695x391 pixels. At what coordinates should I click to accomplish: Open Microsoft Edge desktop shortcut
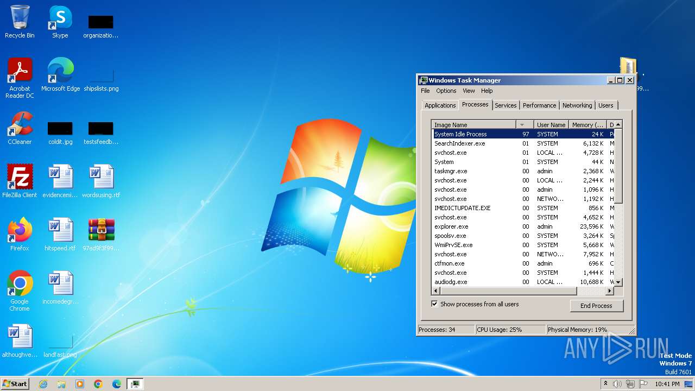click(x=60, y=75)
